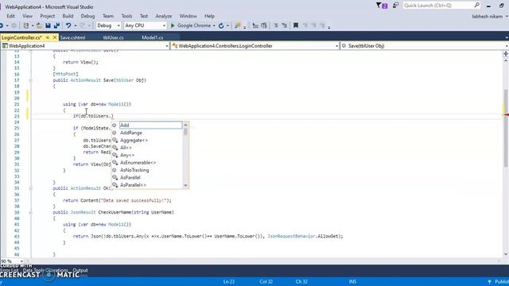The height and width of the screenshot is (286, 509).
Task: Click the New Project toolbar icon
Action: coord(26,25)
